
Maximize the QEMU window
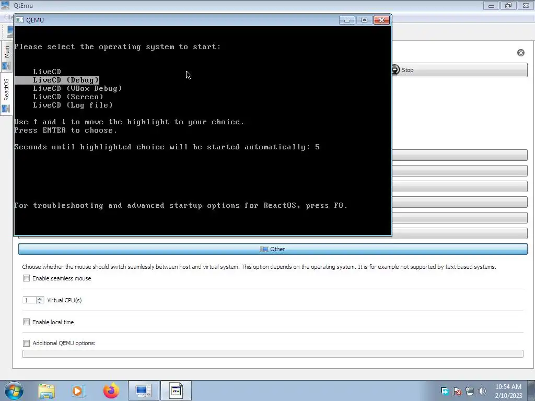click(x=364, y=20)
